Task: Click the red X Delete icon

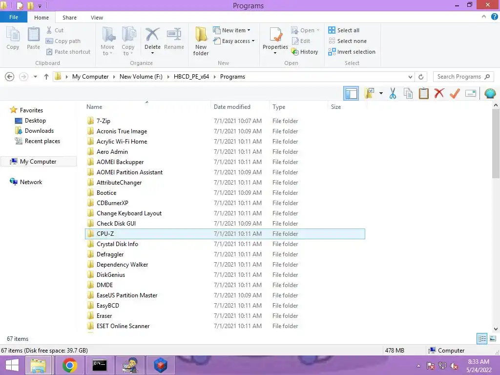Action: [152, 35]
